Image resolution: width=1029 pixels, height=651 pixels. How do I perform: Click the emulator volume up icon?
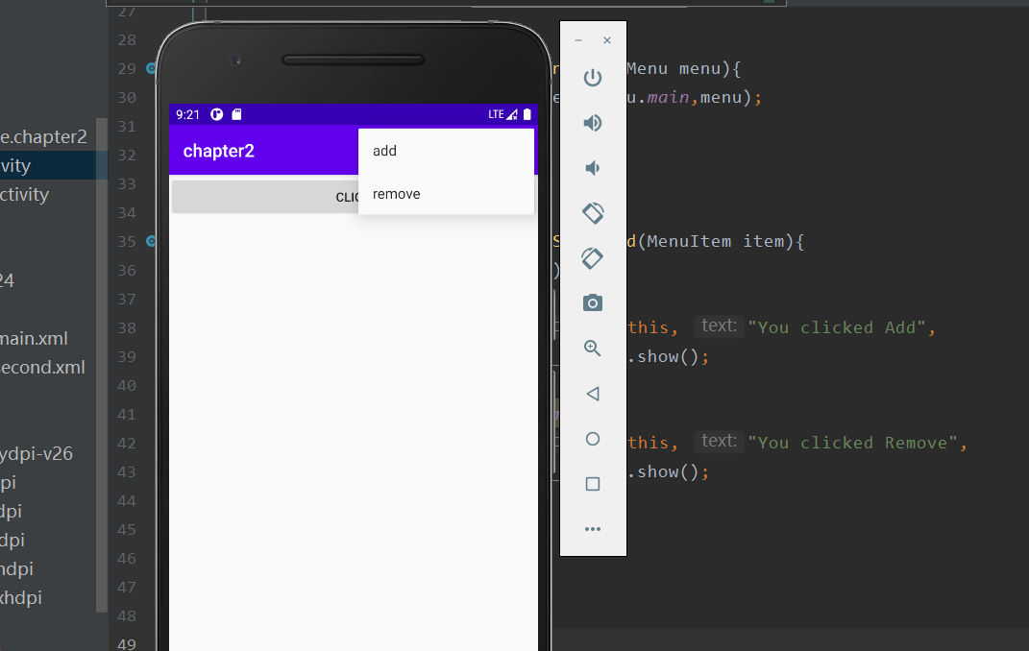pyautogui.click(x=593, y=123)
